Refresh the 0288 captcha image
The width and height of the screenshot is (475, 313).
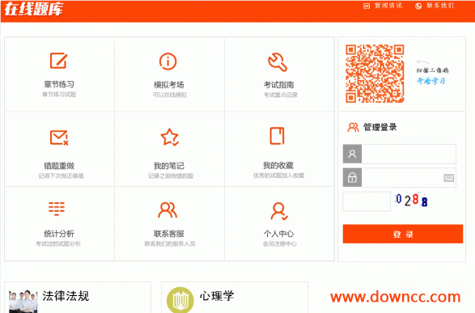coord(411,200)
